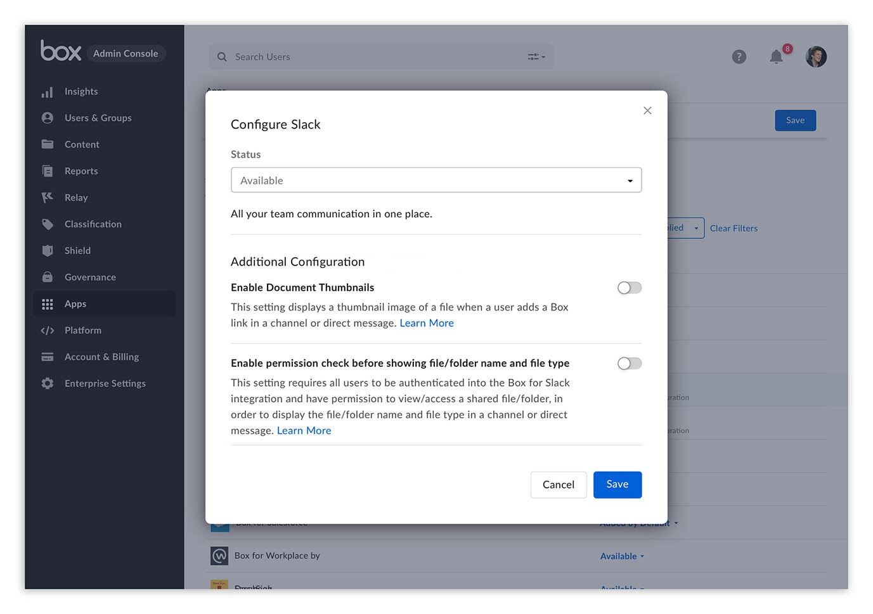Screen dimensions: 873x614
Task: Click Admin Console badge
Action: (x=126, y=53)
